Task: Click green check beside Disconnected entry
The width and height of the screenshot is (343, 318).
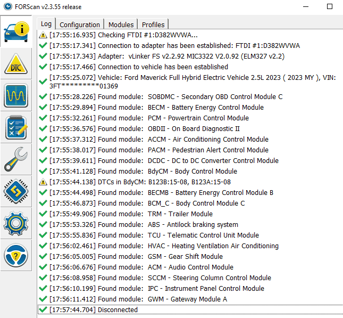Action: 43,309
